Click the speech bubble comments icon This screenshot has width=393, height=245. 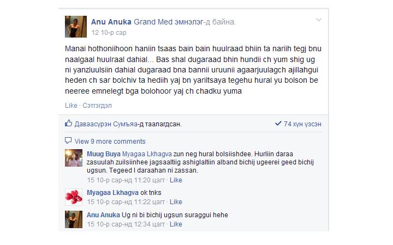pyautogui.click(x=68, y=140)
